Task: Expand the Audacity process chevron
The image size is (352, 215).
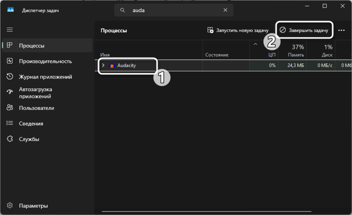Action: (x=103, y=65)
